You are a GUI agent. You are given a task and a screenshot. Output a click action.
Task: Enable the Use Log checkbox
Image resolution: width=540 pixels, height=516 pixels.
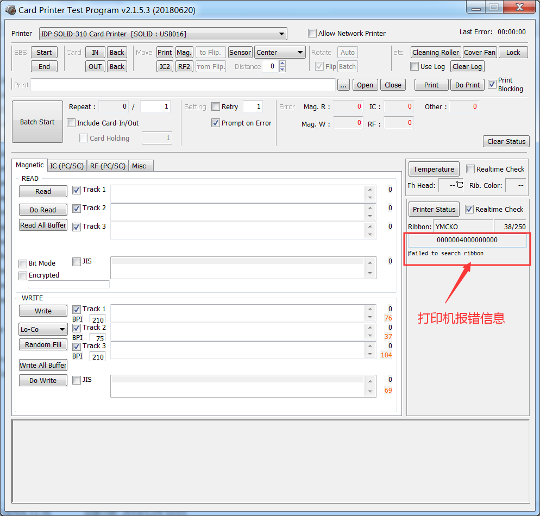coord(415,67)
